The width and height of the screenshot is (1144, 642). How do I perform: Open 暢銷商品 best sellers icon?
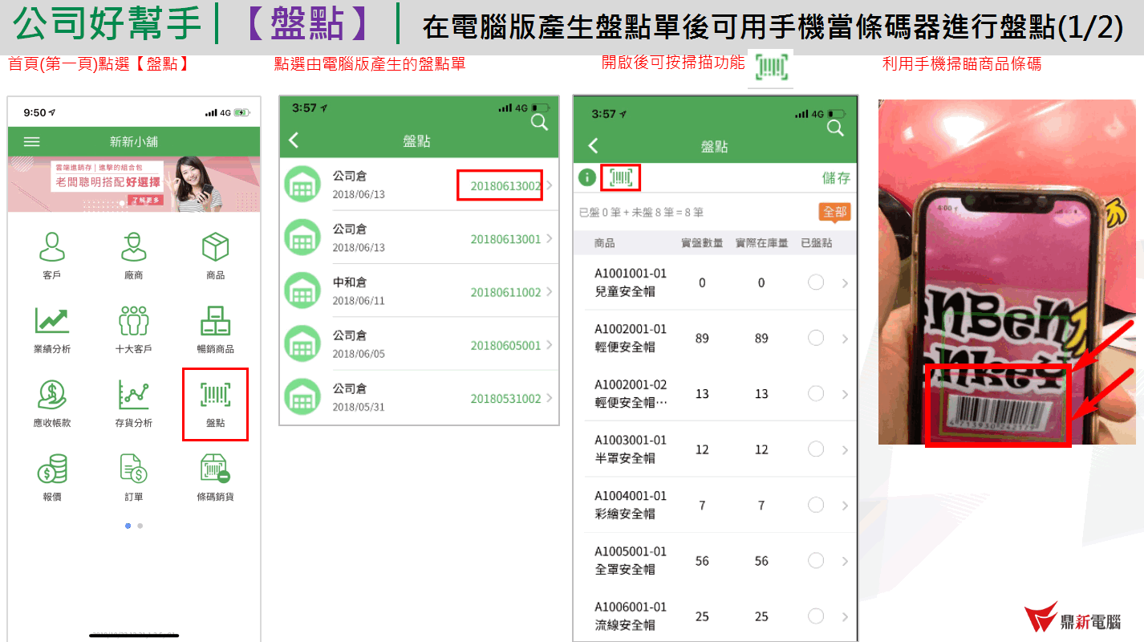click(215, 321)
